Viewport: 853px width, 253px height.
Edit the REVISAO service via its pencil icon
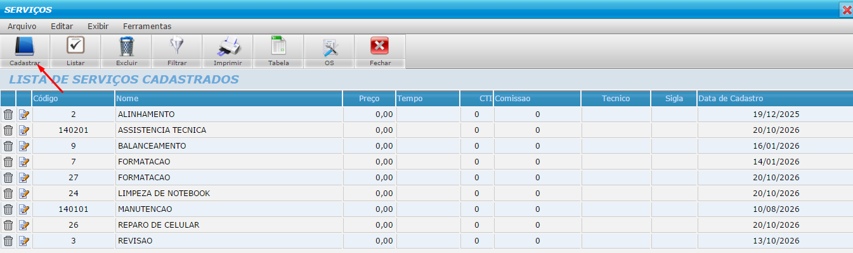(24, 241)
